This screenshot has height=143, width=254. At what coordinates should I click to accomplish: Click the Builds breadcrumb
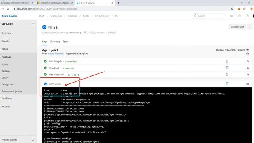[x=86, y=16]
